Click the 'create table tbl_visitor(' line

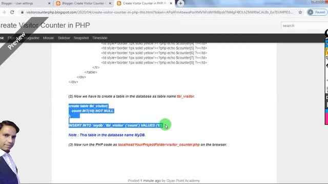point(88,106)
